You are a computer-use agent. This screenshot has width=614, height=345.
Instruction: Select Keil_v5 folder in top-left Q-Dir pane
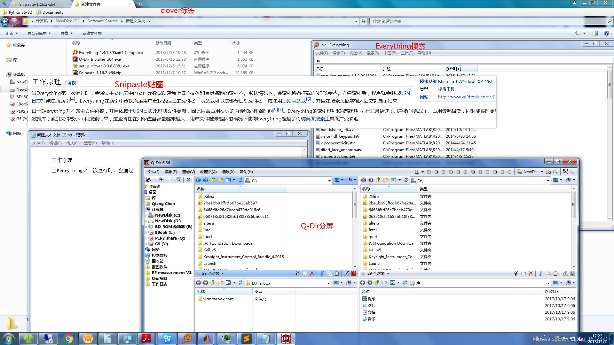(209, 250)
